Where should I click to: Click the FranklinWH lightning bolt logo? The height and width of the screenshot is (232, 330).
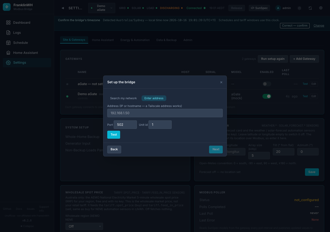pos(7,7)
